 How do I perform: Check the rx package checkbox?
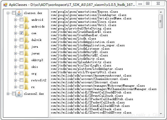tap(22, 87)
